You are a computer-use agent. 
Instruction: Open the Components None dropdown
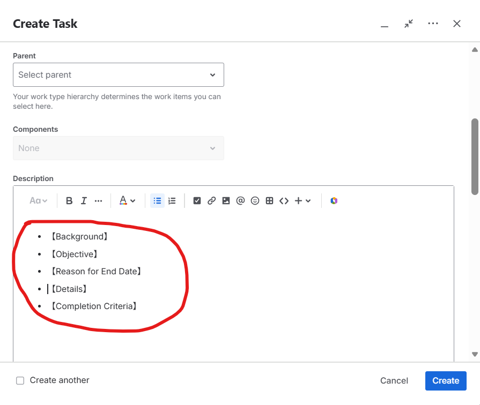tap(119, 148)
